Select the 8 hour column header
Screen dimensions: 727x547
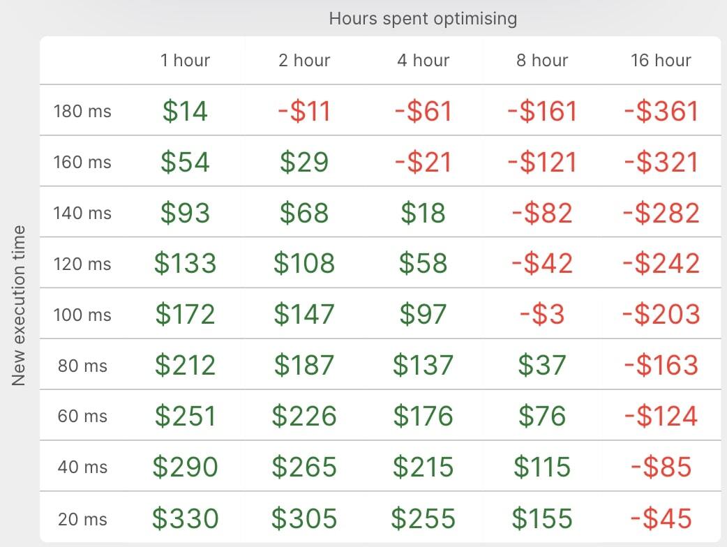coord(542,60)
